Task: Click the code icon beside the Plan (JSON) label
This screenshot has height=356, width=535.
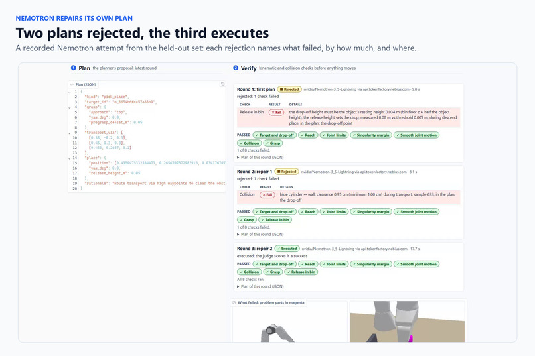Action: click(72, 84)
